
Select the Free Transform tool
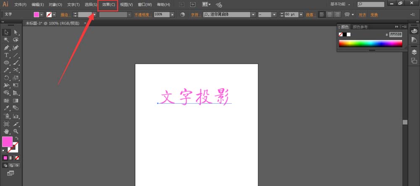click(16, 85)
